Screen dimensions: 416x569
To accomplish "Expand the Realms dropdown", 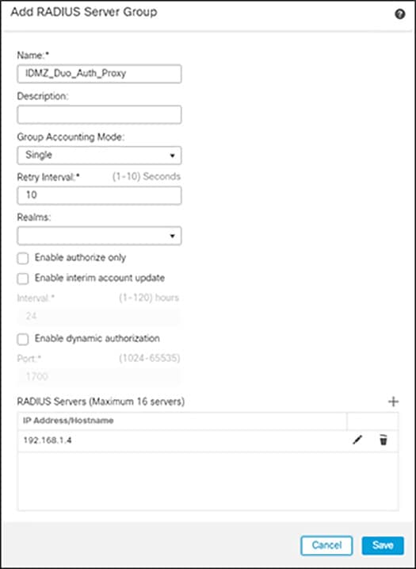I will (x=99, y=236).
